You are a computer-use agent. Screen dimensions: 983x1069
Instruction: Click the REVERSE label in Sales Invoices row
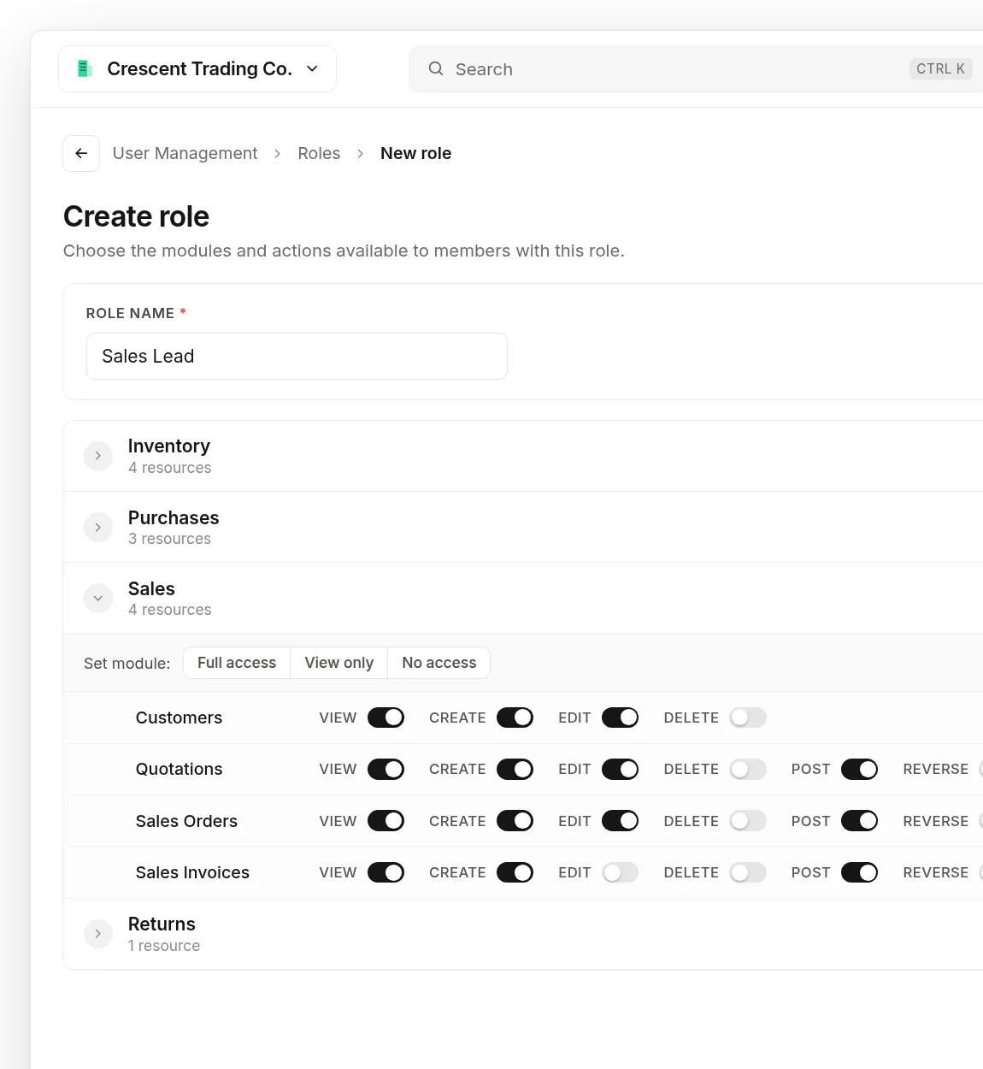935,872
